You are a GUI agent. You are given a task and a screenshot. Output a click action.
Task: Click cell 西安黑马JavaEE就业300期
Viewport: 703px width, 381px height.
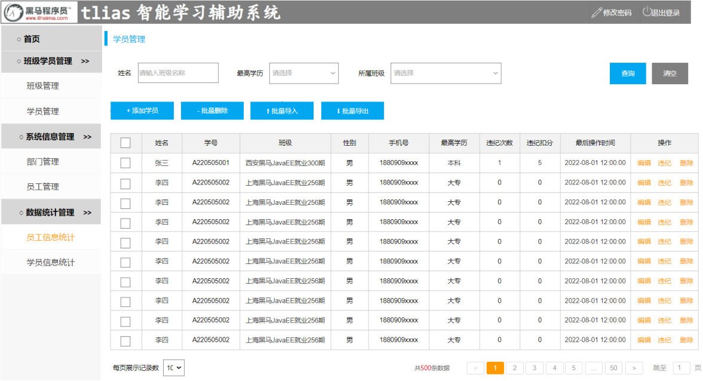click(x=285, y=163)
